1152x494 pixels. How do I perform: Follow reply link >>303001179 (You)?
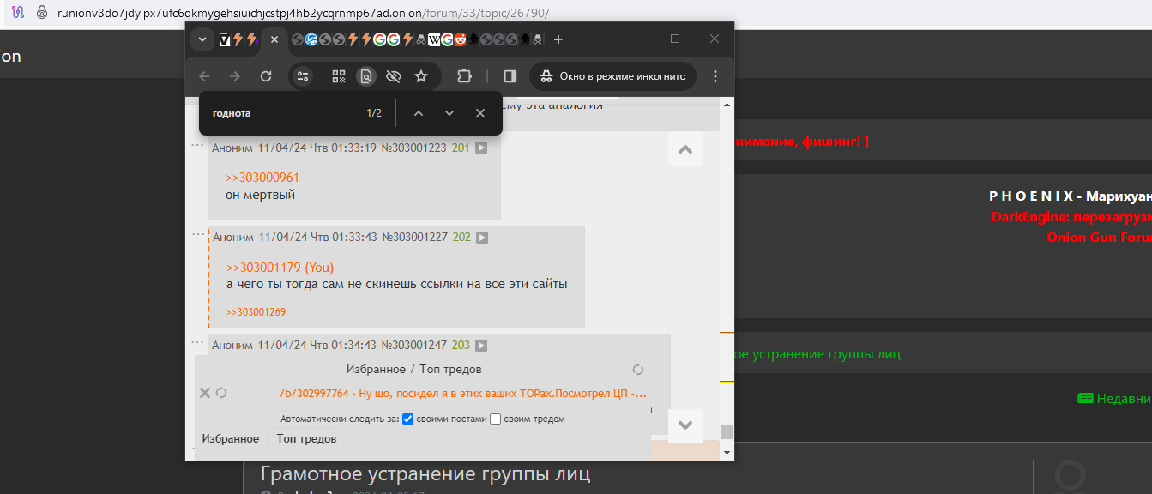[x=280, y=268]
